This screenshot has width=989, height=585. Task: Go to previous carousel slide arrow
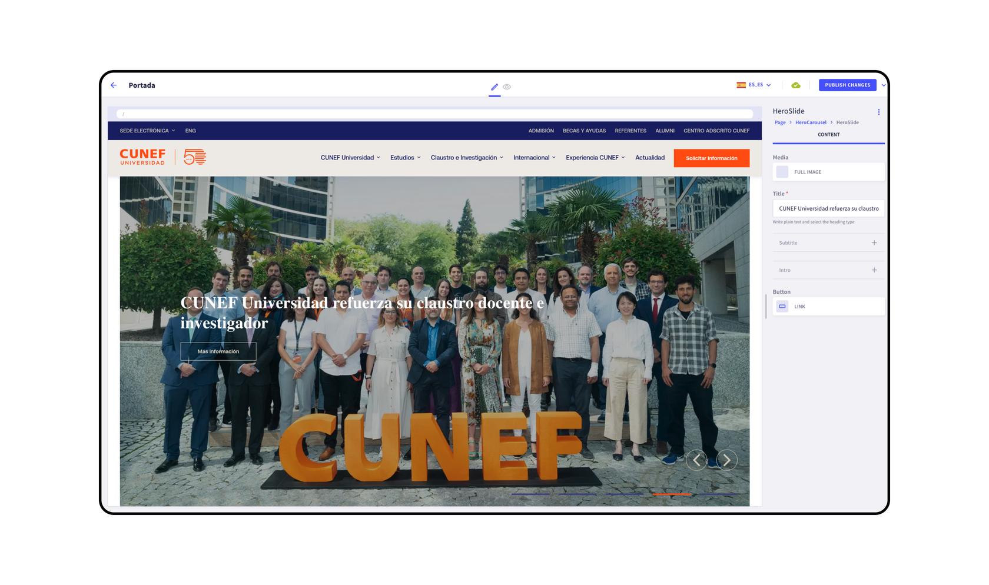point(696,460)
